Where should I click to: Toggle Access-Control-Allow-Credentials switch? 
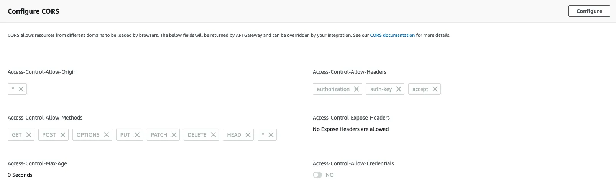(x=317, y=175)
